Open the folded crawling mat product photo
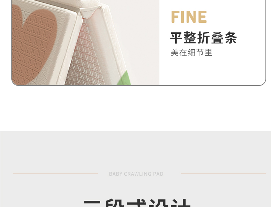Screen dimensions: 272x207 coord(85,42)
